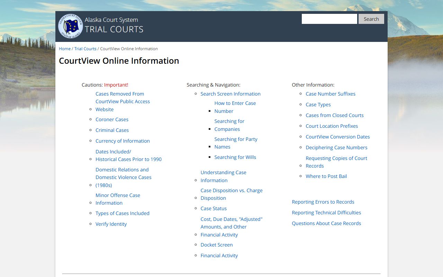The image size is (443, 277).
Task: Open the Verify Identity link
Action: click(111, 224)
